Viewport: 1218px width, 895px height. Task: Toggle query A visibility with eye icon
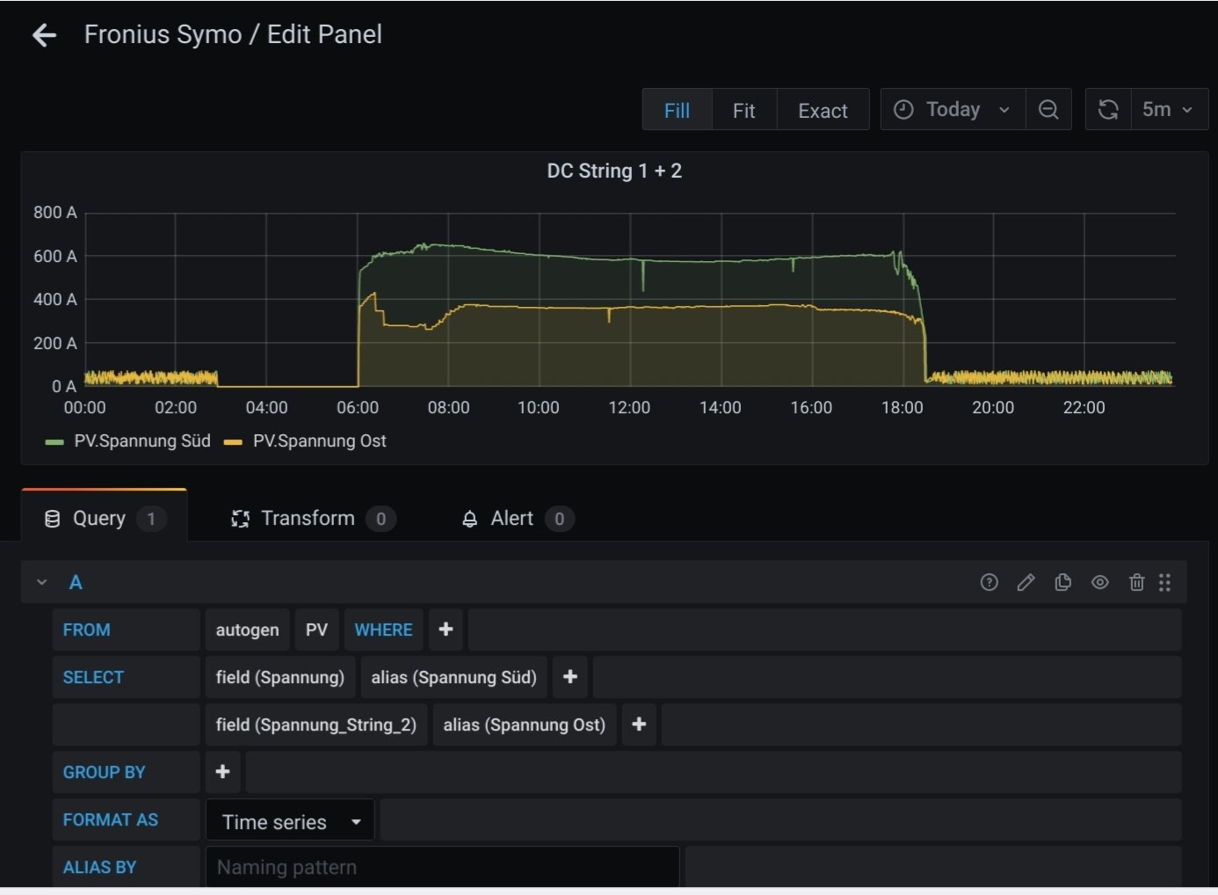[1099, 582]
